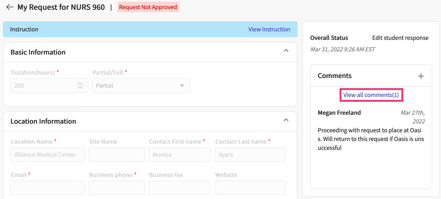Screen dimensions: 441x199
Task: Click the Contact Last name field
Action: point(250,154)
